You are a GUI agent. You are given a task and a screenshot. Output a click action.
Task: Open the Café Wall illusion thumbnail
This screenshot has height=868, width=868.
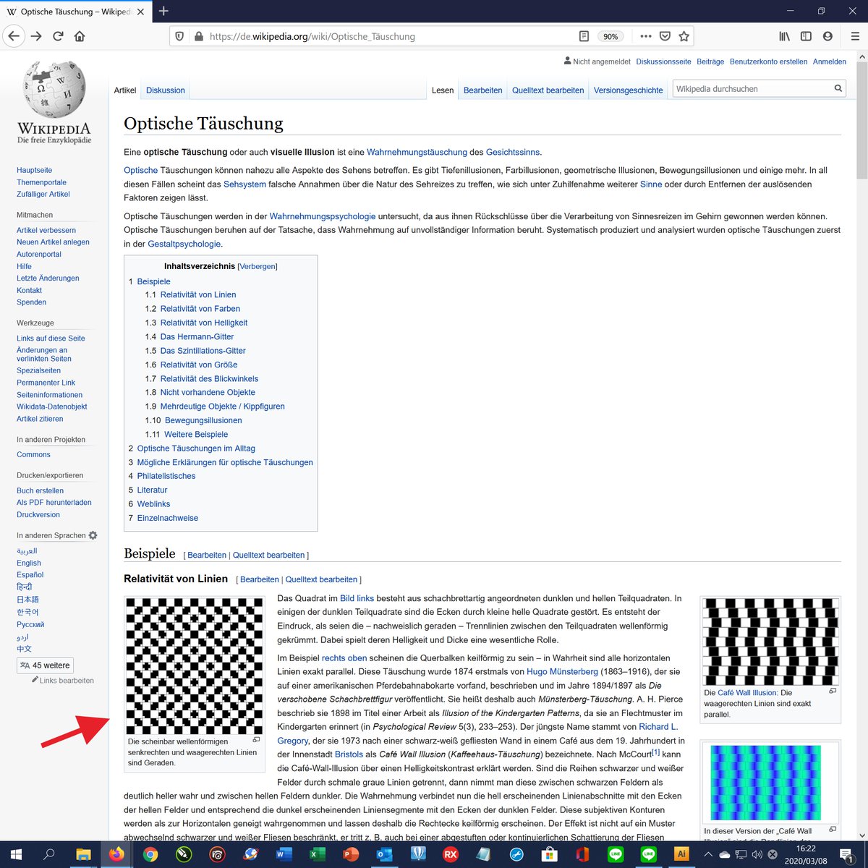click(x=771, y=642)
